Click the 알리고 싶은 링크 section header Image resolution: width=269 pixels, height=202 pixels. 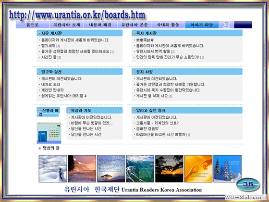click(187, 110)
